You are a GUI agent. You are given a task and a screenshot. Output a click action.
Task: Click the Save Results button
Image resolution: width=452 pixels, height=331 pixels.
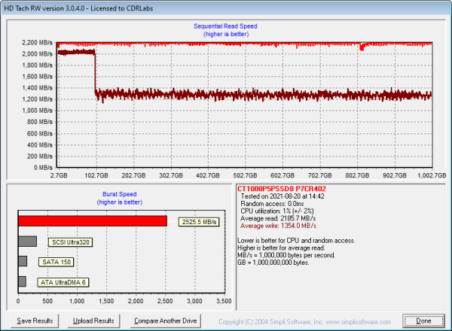[35, 320]
